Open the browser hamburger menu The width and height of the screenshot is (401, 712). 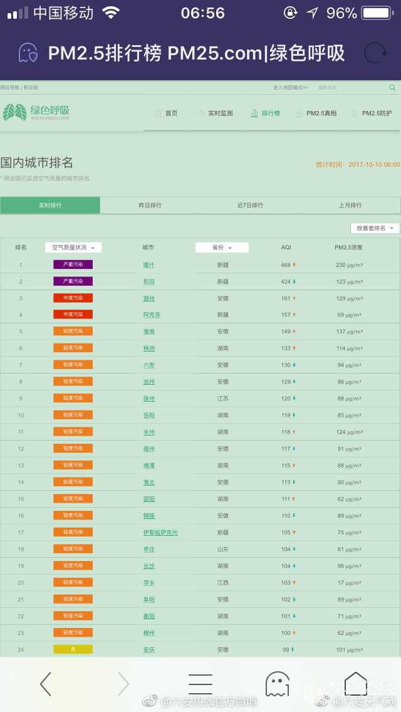pyautogui.click(x=200, y=683)
